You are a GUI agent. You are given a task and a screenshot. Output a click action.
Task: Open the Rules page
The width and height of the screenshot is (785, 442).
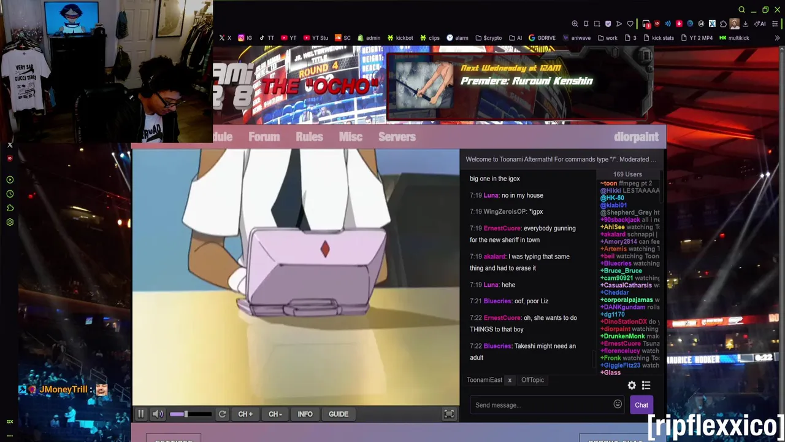pos(309,137)
